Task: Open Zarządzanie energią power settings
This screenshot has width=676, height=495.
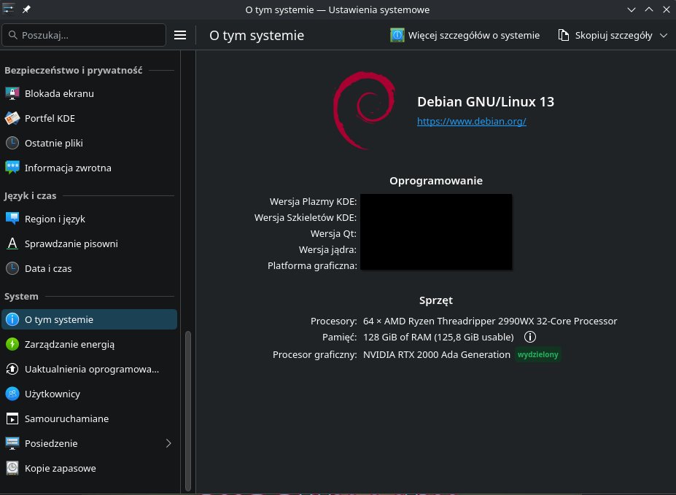Action: [x=89, y=344]
